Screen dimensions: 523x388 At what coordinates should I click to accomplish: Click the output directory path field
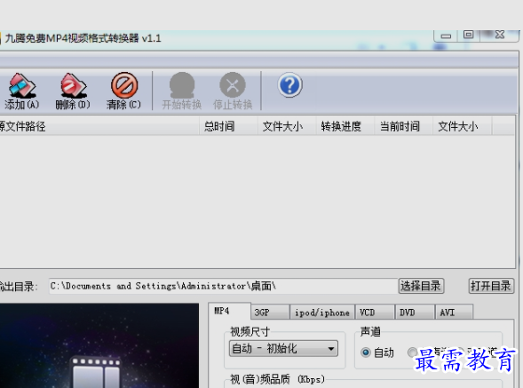(x=223, y=286)
